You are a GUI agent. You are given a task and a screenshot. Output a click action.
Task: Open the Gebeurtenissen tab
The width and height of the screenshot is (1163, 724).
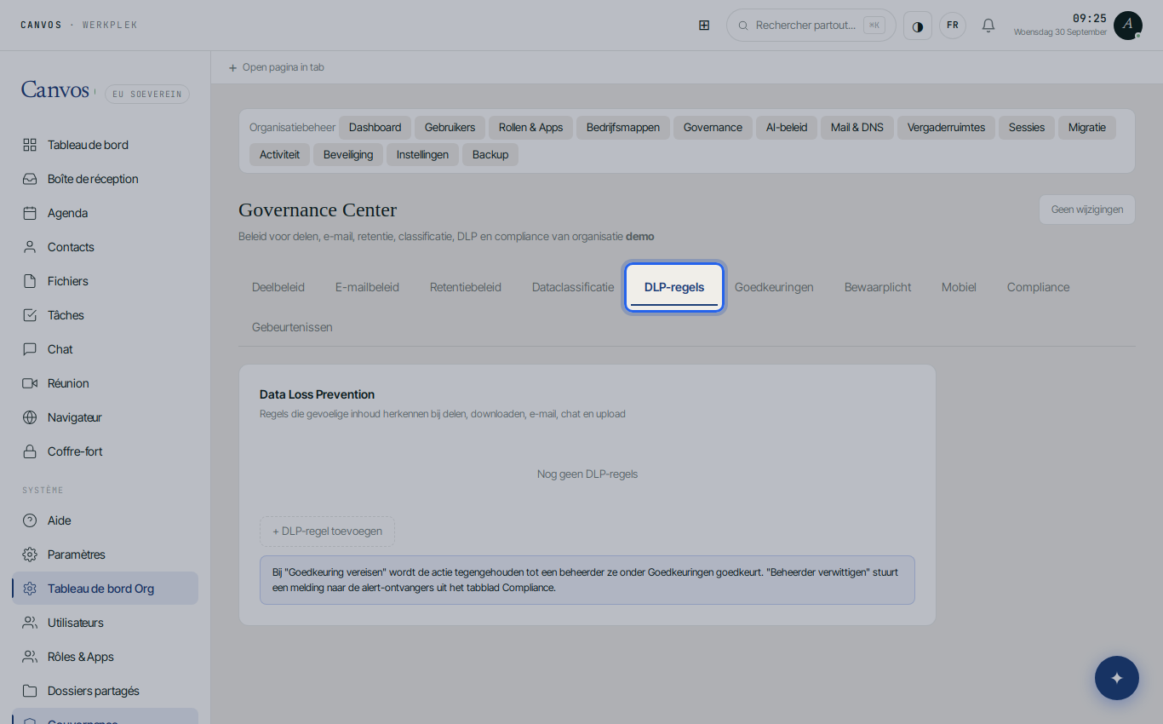pos(292,327)
